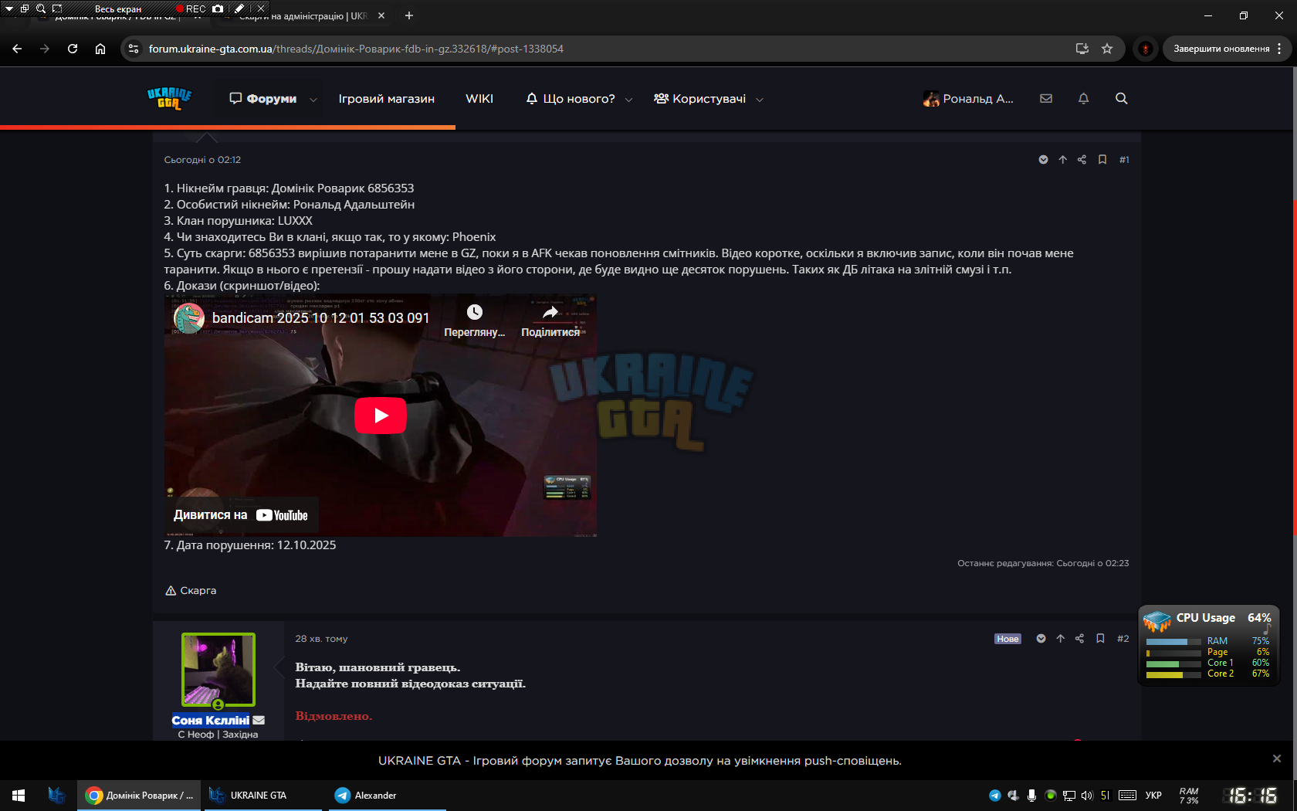The width and height of the screenshot is (1297, 811).
Task: Click 'Завершити оновлення' browser update button
Action: pos(1221,49)
